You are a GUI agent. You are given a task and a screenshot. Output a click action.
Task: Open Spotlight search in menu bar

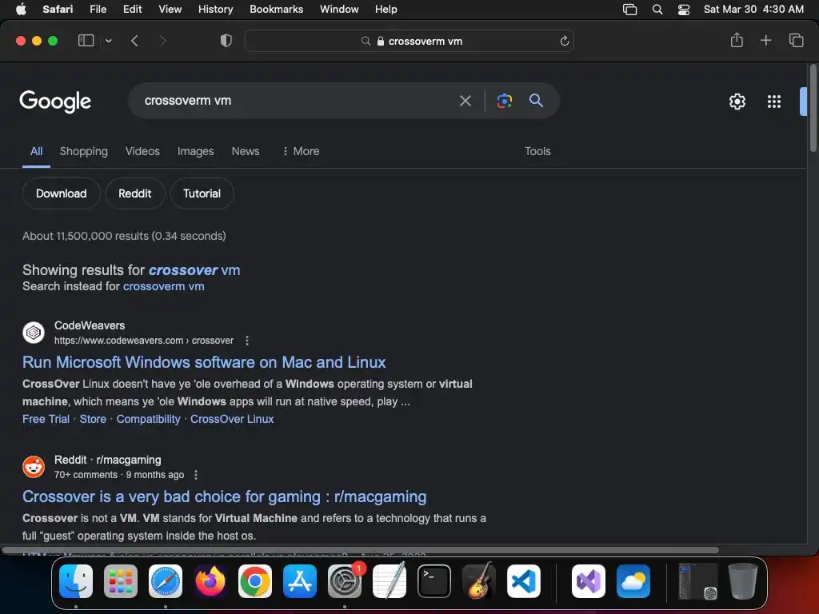point(657,10)
